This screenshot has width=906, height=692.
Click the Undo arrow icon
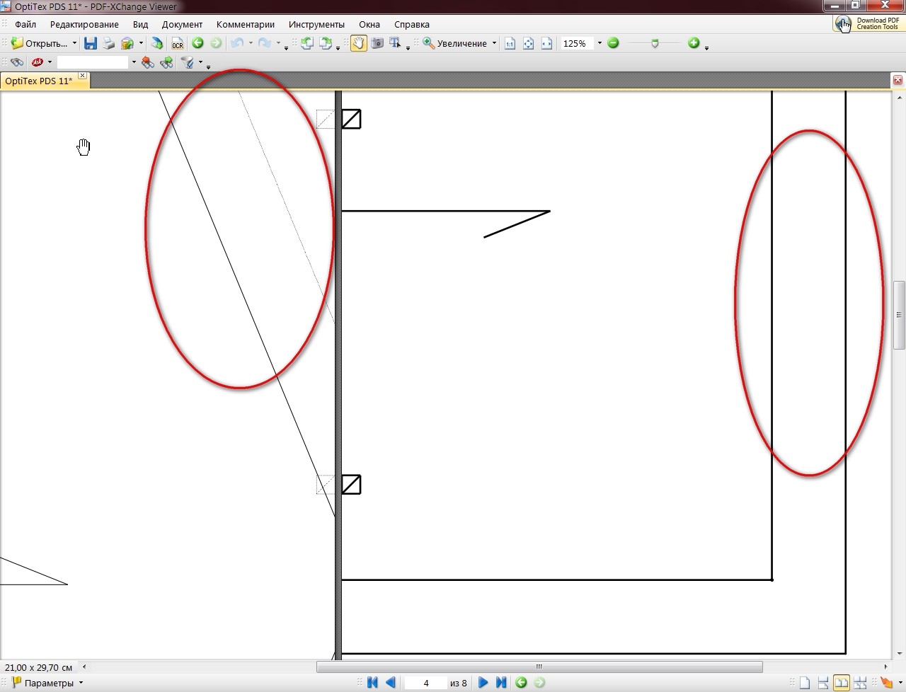pos(237,43)
